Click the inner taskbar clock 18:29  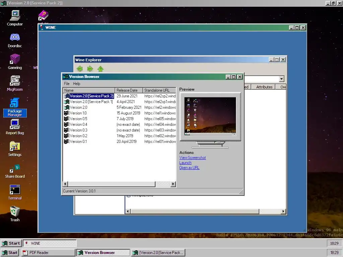[334, 243]
